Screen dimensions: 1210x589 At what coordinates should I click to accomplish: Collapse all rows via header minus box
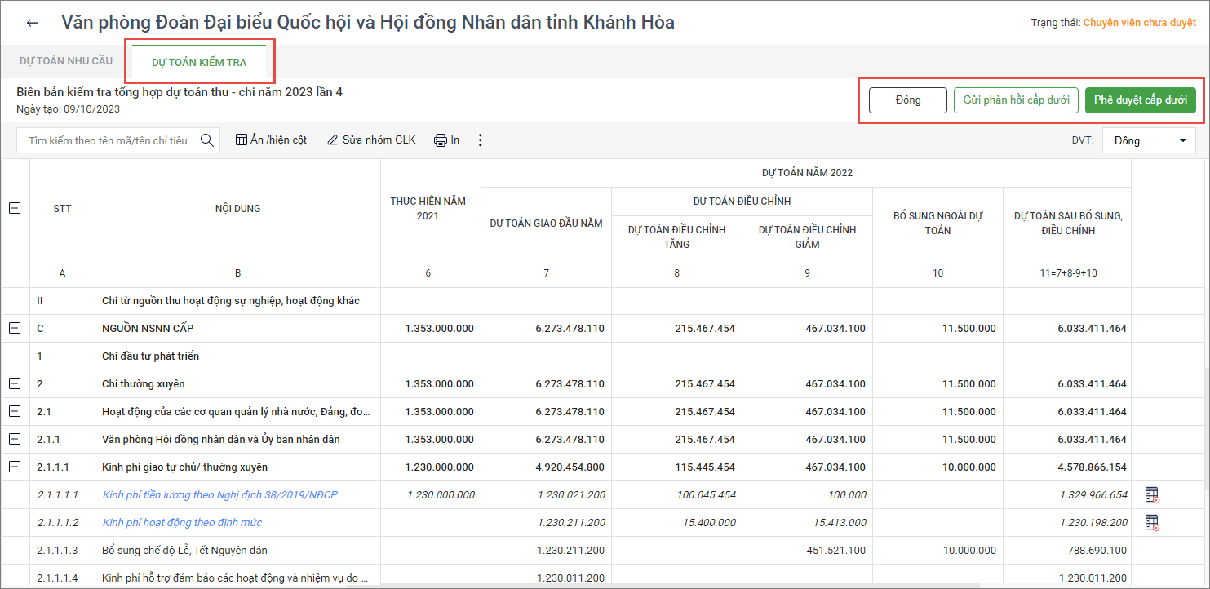(x=15, y=208)
